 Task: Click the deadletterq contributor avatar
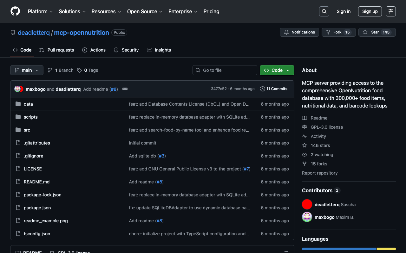pyautogui.click(x=307, y=205)
